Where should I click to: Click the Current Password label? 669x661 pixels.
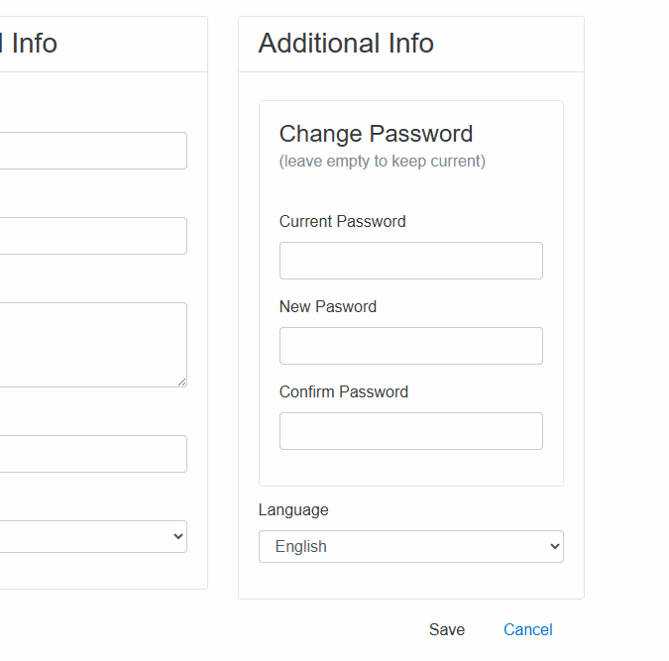coord(342,221)
